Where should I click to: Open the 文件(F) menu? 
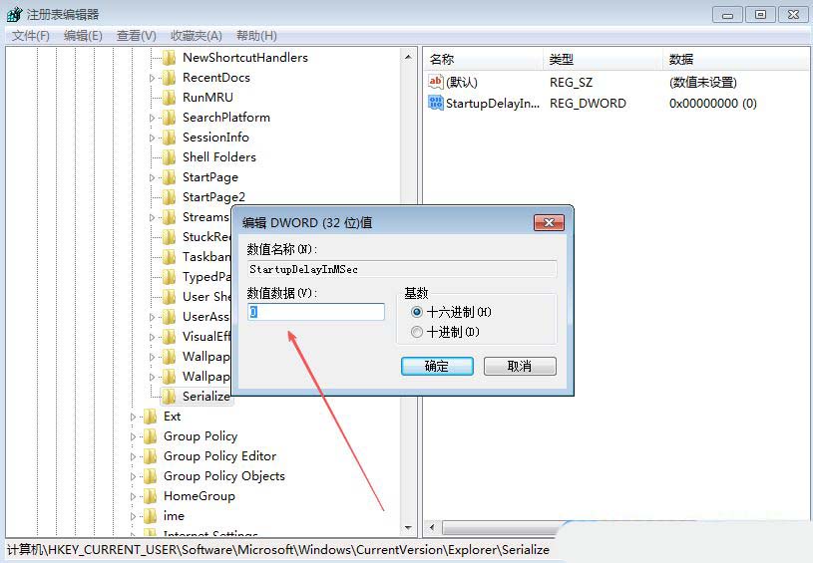[31, 36]
